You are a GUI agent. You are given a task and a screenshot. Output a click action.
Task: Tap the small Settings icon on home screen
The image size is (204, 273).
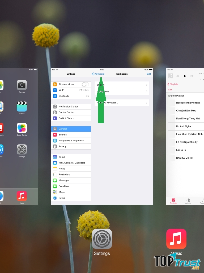pos(22,150)
